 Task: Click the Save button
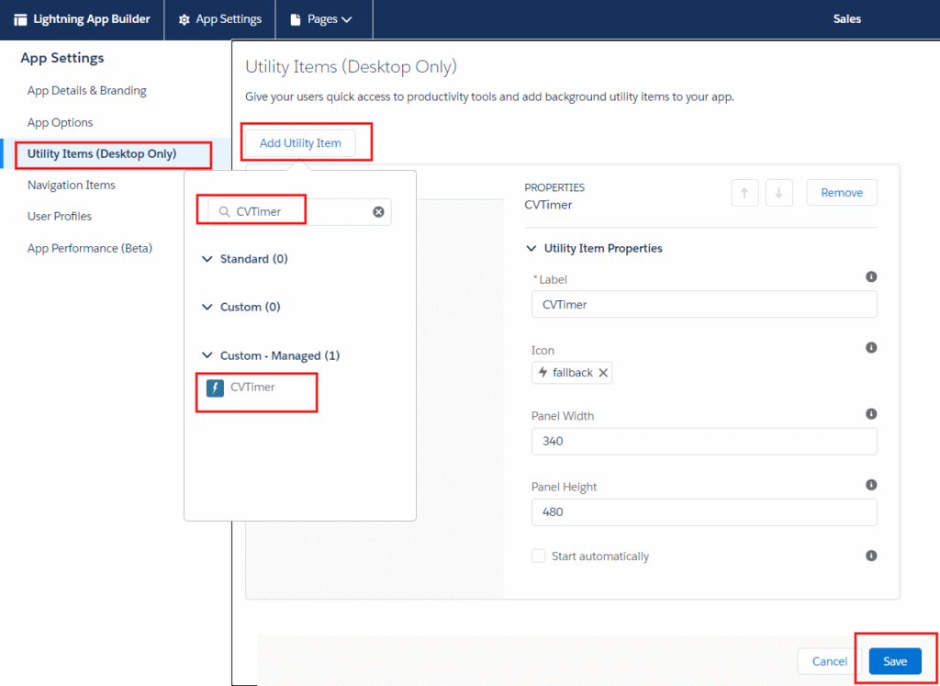click(x=894, y=661)
